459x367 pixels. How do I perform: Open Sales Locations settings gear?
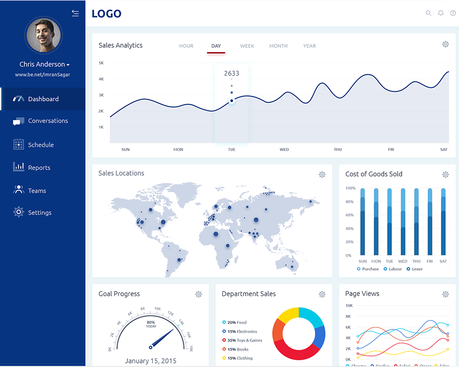[322, 174]
